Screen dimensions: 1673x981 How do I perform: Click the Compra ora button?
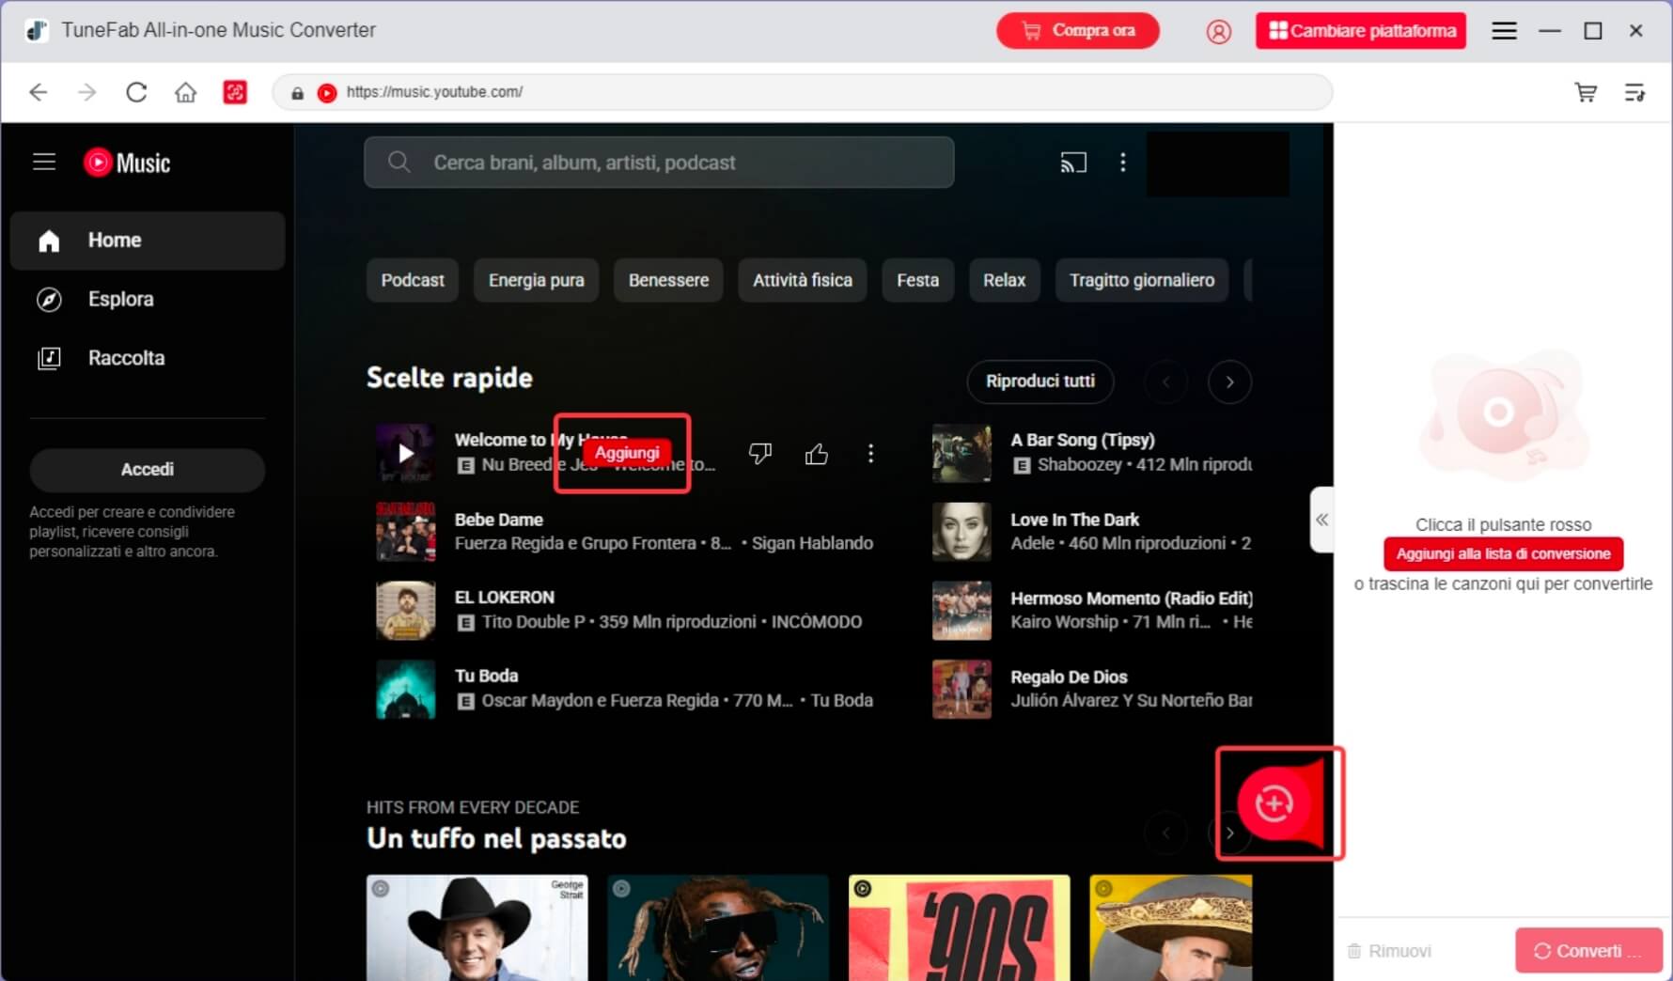coord(1077,31)
